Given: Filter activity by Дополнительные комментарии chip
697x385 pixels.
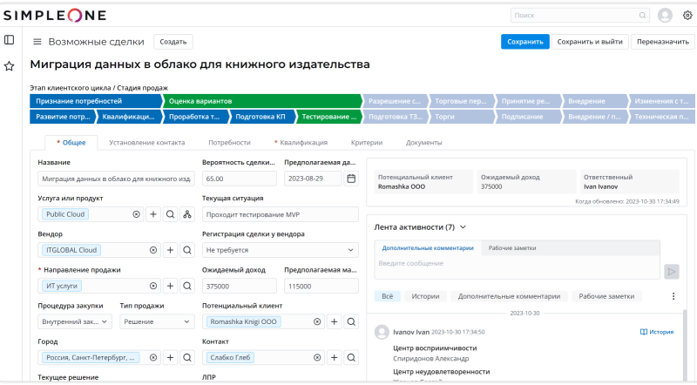Looking at the screenshot, I should coord(509,296).
